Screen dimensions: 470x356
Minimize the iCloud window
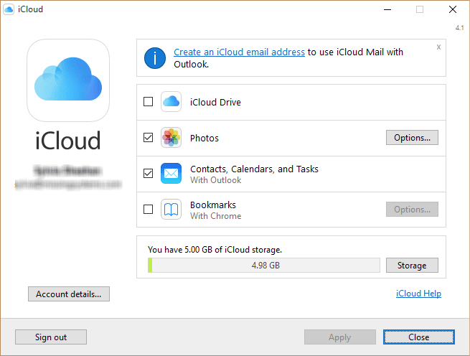pyautogui.click(x=387, y=9)
